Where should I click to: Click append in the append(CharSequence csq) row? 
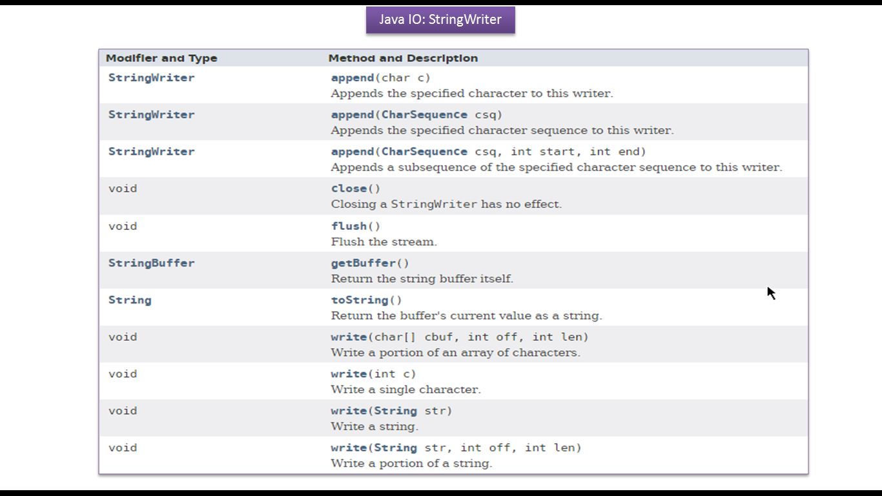click(x=353, y=114)
